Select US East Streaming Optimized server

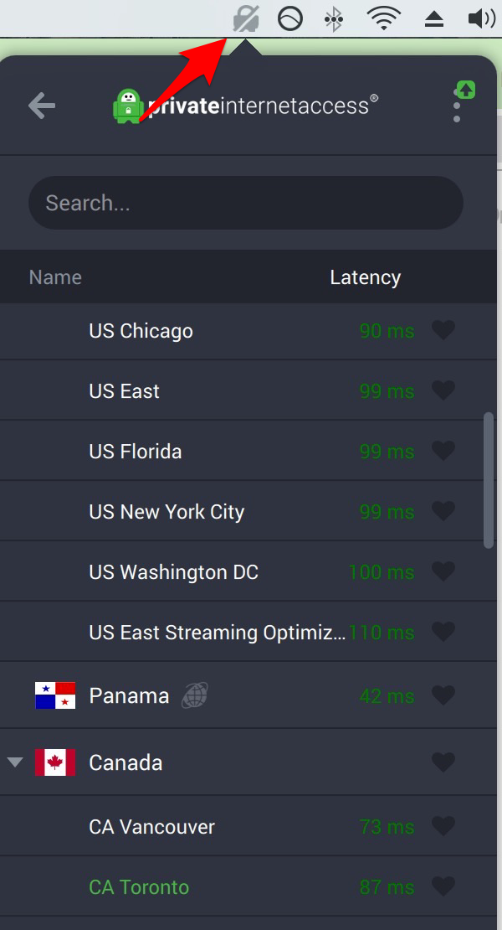(248, 632)
